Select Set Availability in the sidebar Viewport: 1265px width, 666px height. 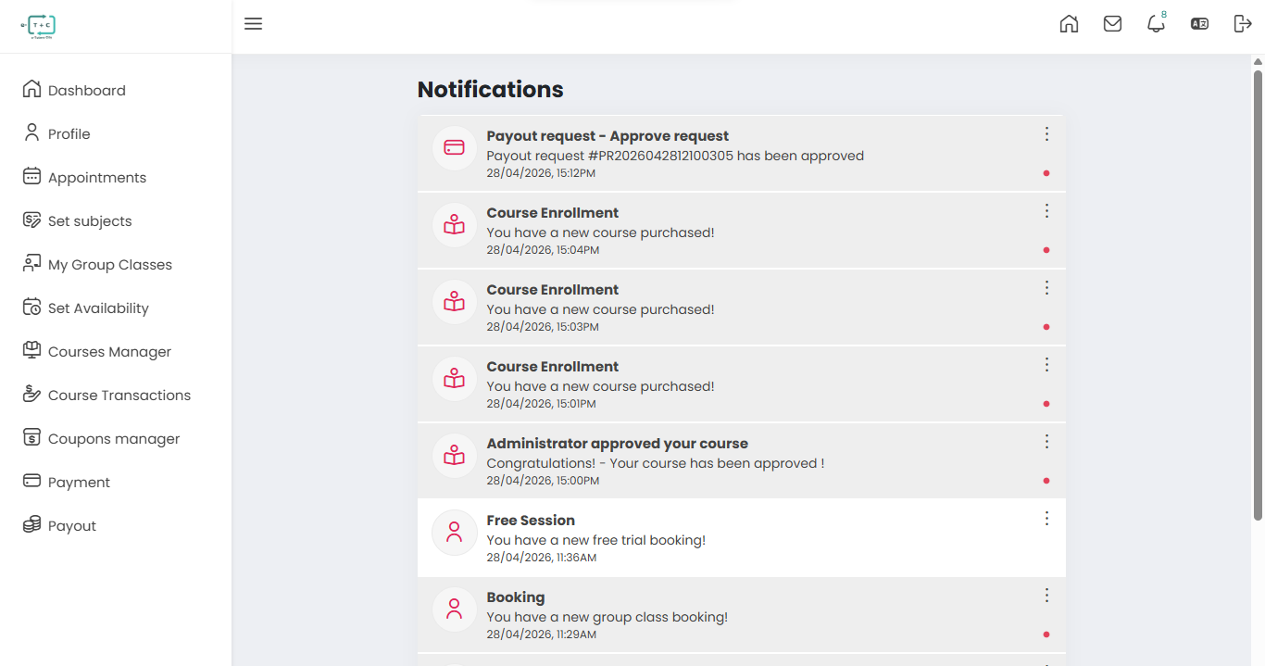click(x=98, y=308)
